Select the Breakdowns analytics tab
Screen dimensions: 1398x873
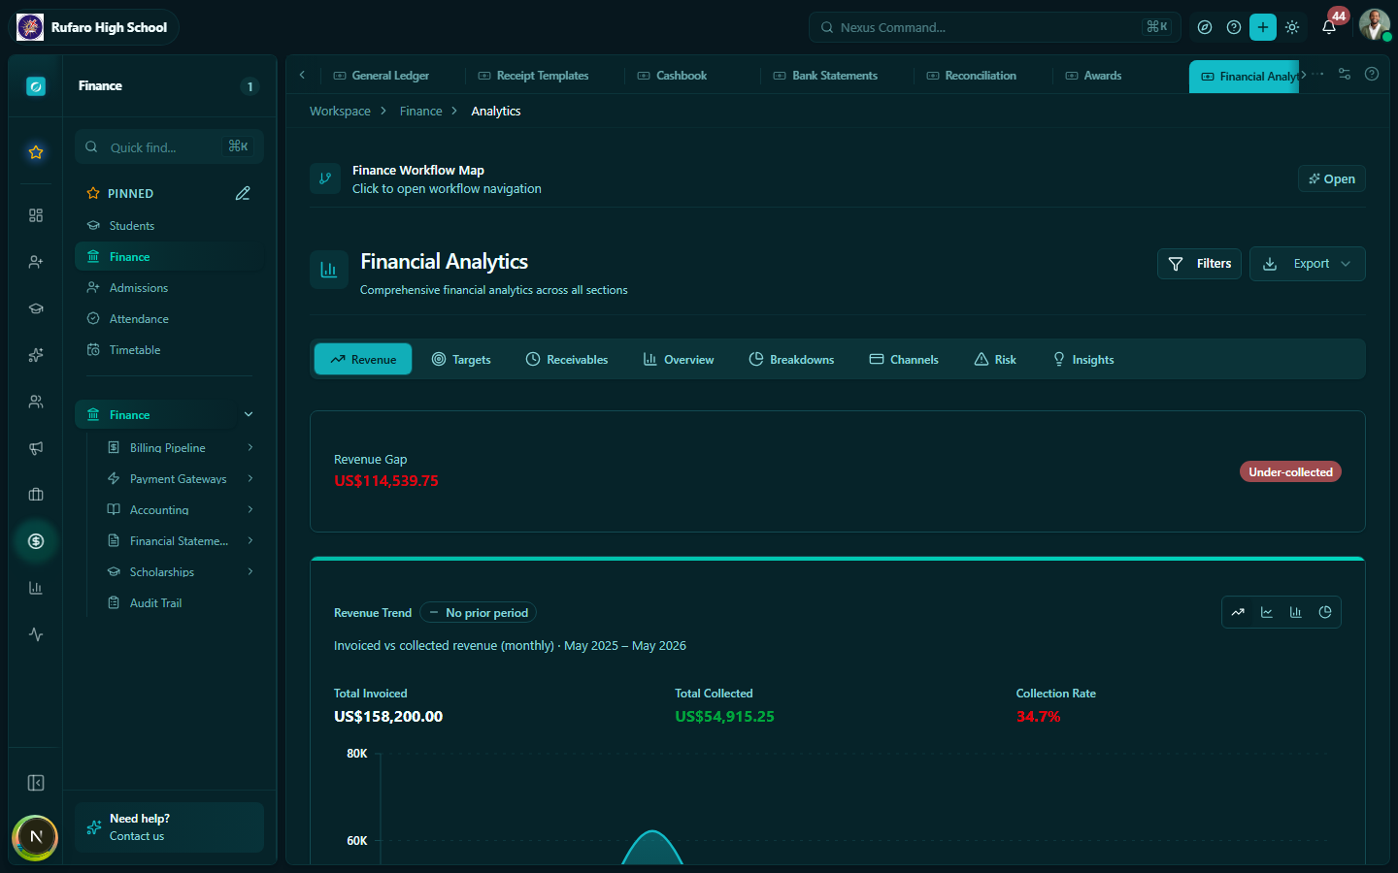[791, 360]
